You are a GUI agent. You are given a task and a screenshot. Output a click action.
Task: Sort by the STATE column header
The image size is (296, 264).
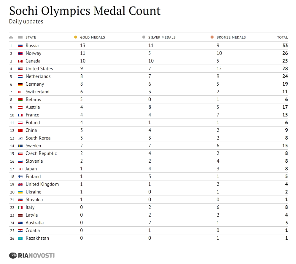[31, 37]
